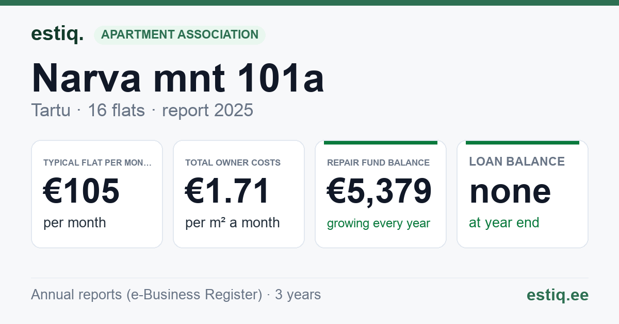Click the REPAIR FUND BALANCE label
The image size is (619, 324).
click(378, 163)
